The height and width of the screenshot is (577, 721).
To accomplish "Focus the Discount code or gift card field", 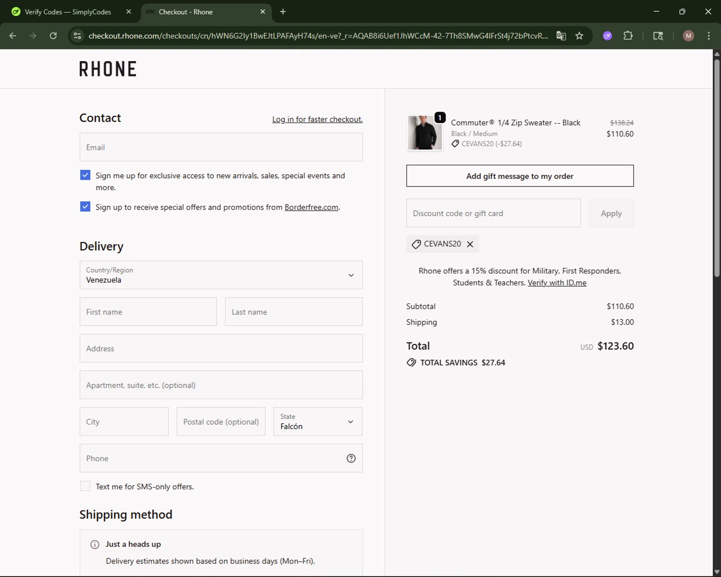I will [x=493, y=213].
